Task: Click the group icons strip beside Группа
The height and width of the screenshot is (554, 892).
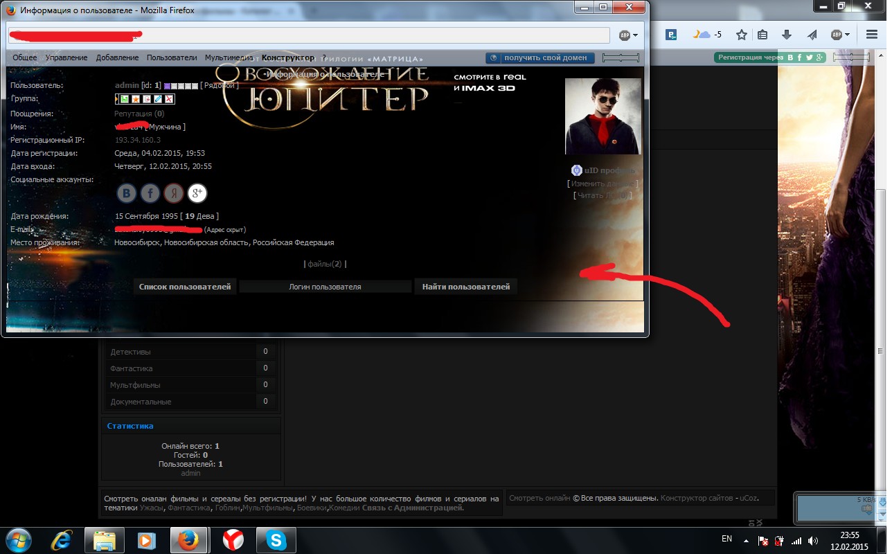Action: coord(145,99)
